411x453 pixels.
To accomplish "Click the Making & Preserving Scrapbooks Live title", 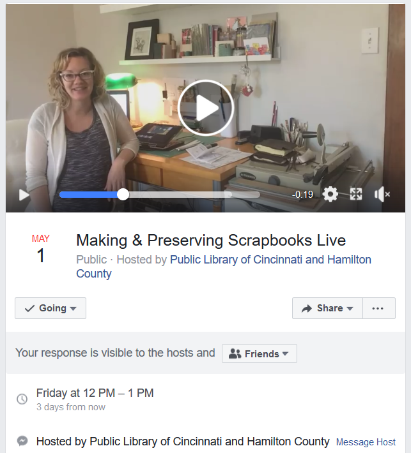I will pos(211,241).
